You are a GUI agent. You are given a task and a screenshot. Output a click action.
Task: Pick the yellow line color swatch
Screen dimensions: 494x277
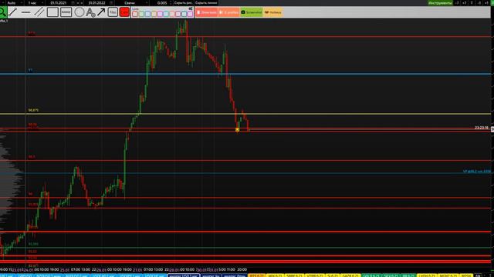click(154, 14)
